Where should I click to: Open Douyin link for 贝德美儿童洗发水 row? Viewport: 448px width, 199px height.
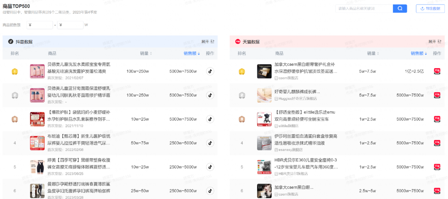(x=210, y=71)
